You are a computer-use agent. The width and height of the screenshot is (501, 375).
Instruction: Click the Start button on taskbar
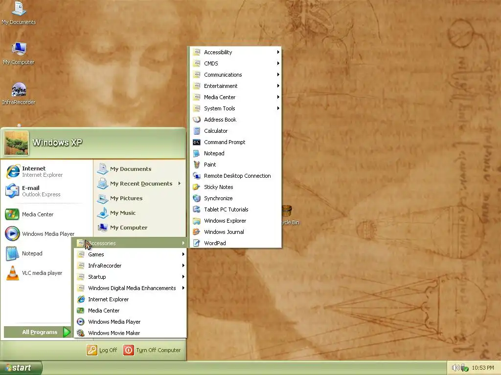[x=21, y=368]
